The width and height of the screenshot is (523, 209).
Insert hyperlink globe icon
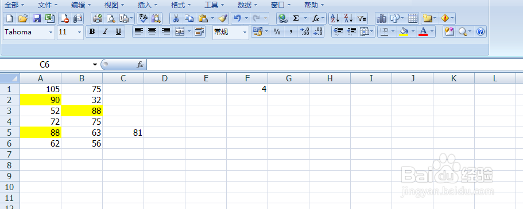283,18
